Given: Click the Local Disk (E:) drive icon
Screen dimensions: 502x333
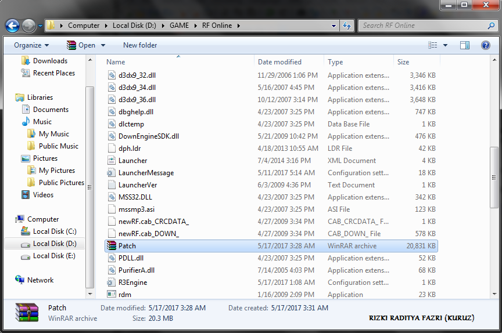Looking at the screenshot, I should (x=26, y=256).
